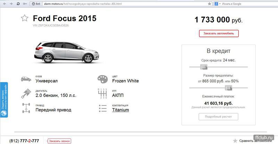This screenshot has height=144, width=278.
Task: Add Ford Focus to favorites star
Action: tap(25, 18)
